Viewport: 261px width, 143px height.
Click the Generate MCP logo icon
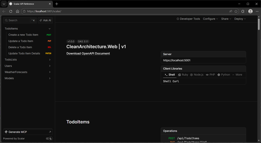pos(6,132)
